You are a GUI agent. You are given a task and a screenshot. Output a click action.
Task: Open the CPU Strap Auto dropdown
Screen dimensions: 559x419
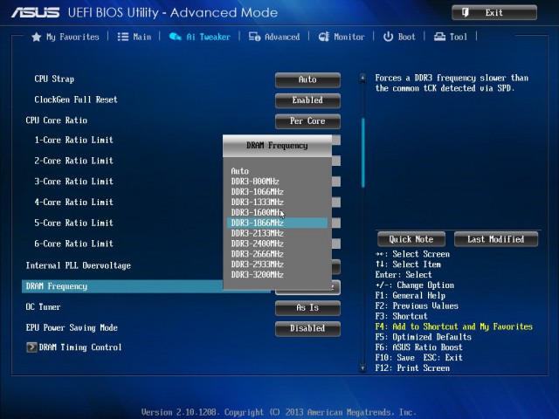click(x=307, y=79)
